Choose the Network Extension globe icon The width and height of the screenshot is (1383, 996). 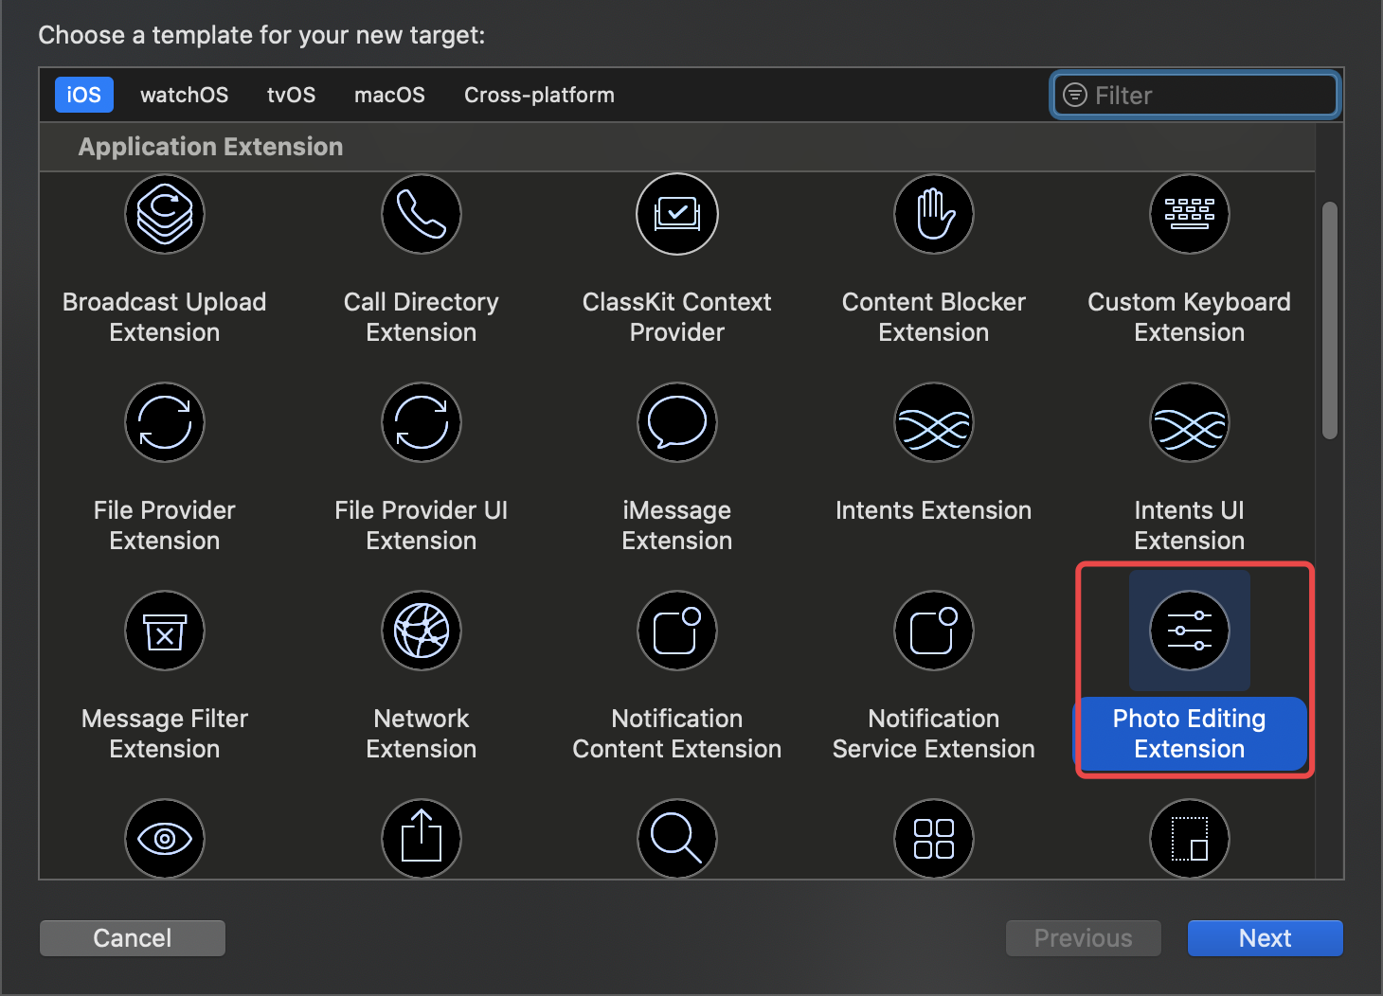tap(422, 631)
